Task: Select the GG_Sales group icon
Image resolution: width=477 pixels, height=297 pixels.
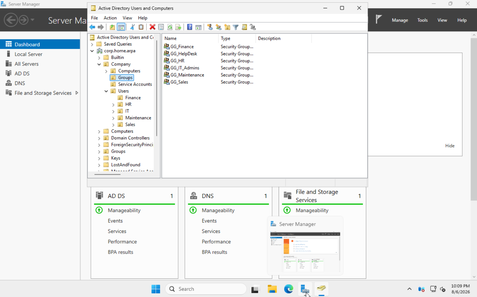Action: coord(167,82)
